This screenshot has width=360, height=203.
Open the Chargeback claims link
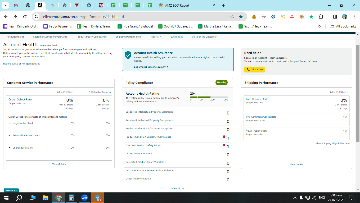coord(23,148)
